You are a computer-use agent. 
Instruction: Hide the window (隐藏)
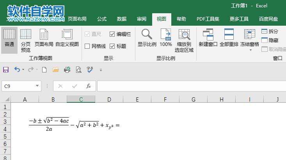[x=270, y=40]
